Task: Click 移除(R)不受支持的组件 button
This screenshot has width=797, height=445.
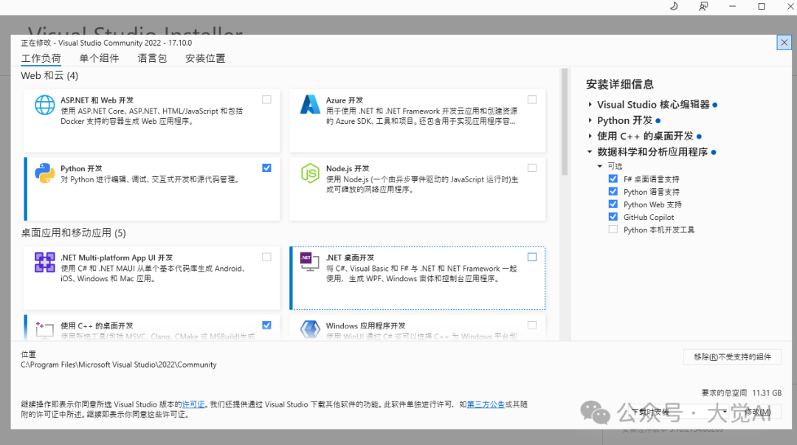Action: [733, 357]
